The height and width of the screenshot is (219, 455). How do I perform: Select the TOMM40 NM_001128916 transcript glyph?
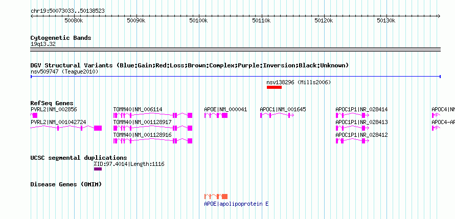tap(153, 141)
